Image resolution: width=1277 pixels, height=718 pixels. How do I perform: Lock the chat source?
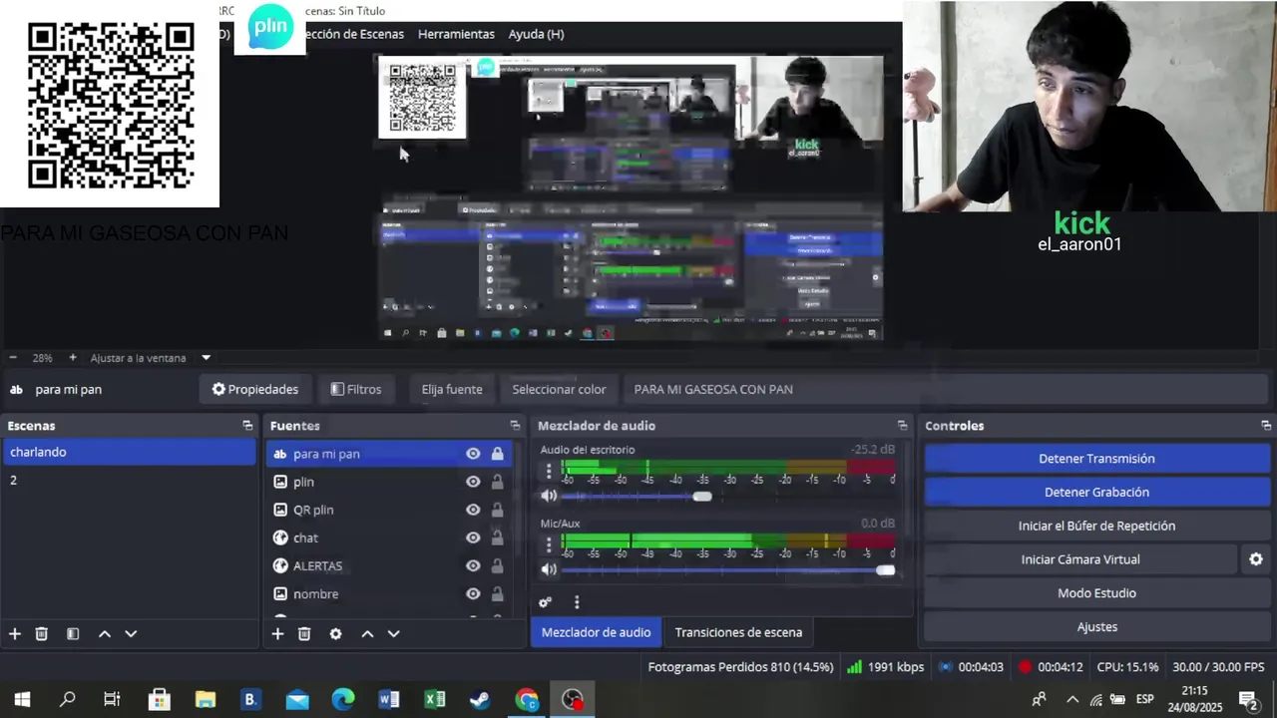(x=497, y=538)
